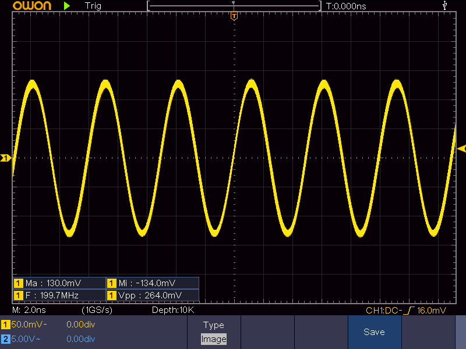Click the Depth:10K readout
This screenshot has height=349, width=466.
click(173, 310)
